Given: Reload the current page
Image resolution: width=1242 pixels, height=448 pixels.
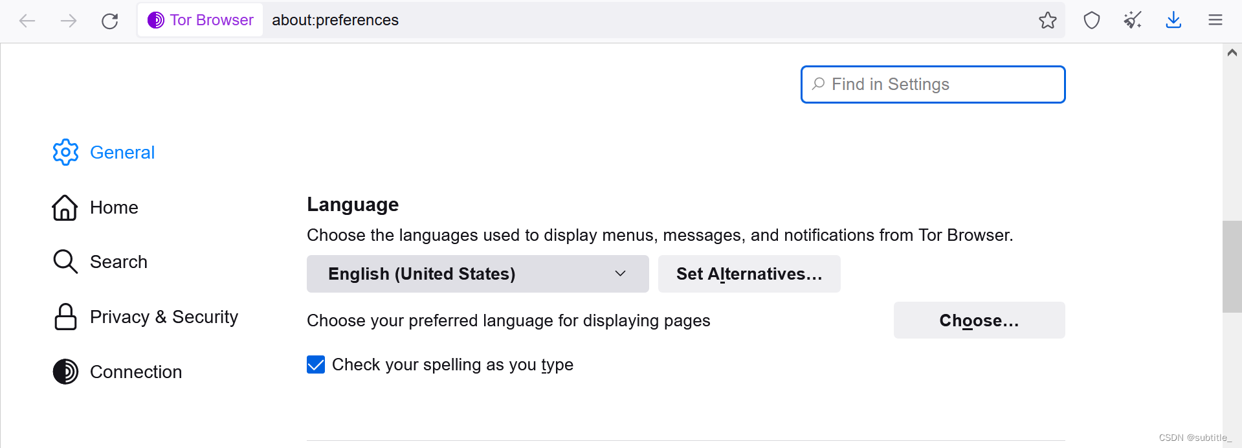Looking at the screenshot, I should point(109,21).
